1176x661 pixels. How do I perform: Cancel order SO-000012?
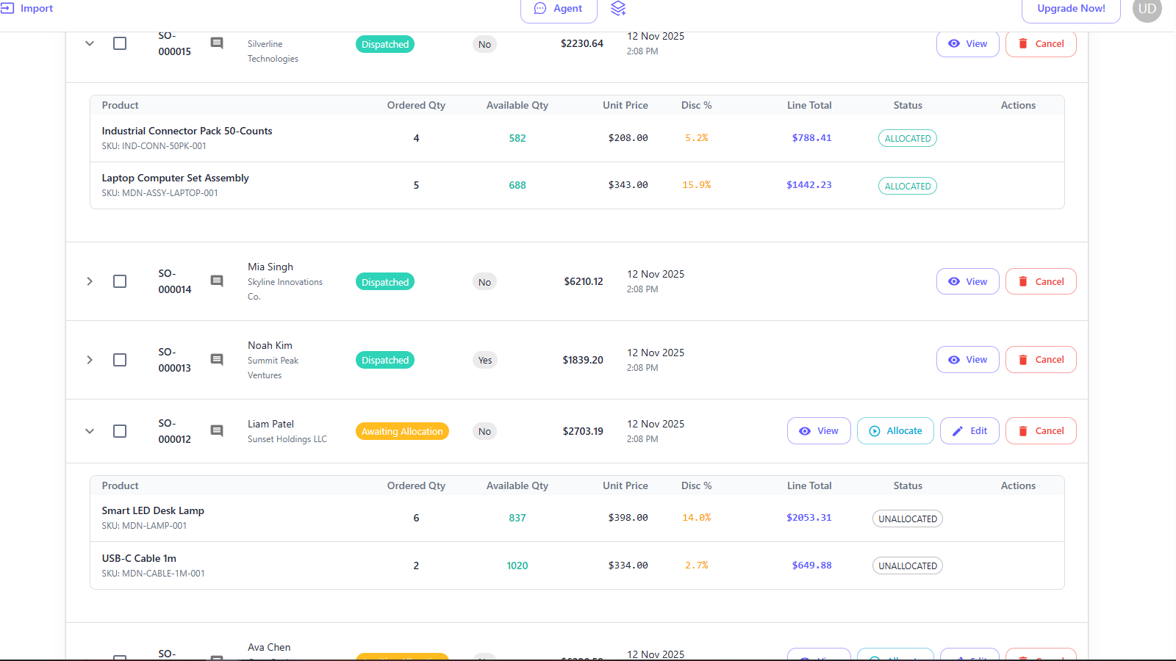[x=1041, y=431]
